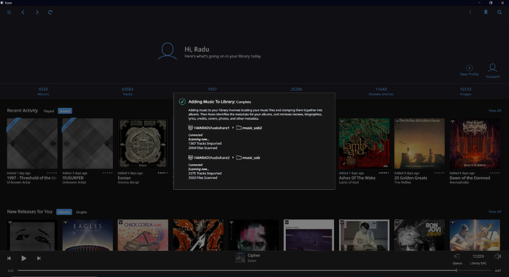Go back with the left arrow
Screen dimensions: 509x277
point(23,13)
